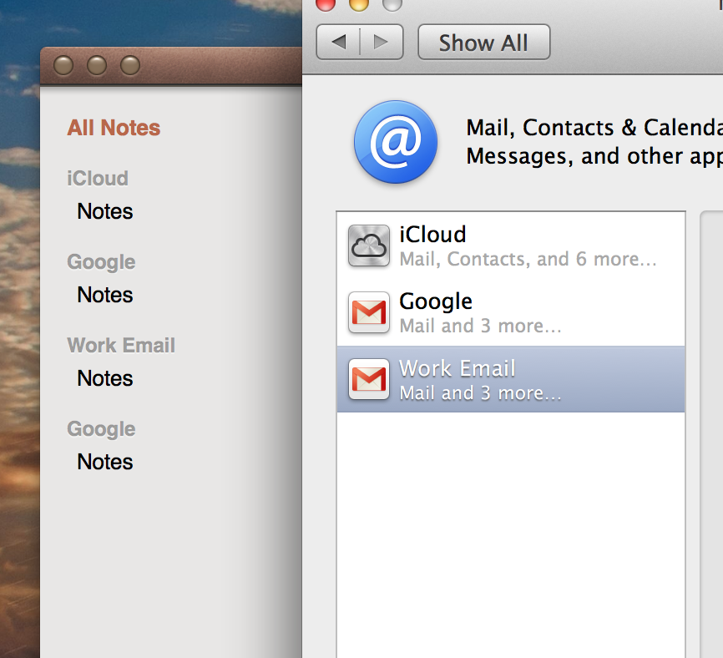Click the Show All button
This screenshot has height=658, width=723.
[483, 42]
